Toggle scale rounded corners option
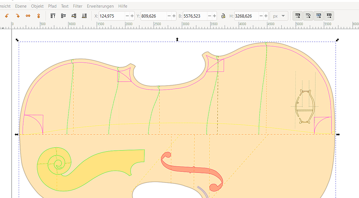The height and width of the screenshot is (198, 359). click(308, 16)
